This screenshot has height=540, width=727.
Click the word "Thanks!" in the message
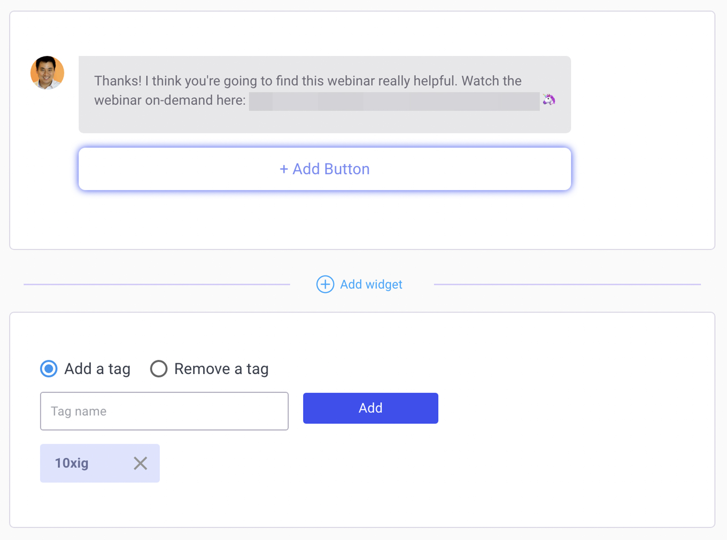pyautogui.click(x=118, y=81)
